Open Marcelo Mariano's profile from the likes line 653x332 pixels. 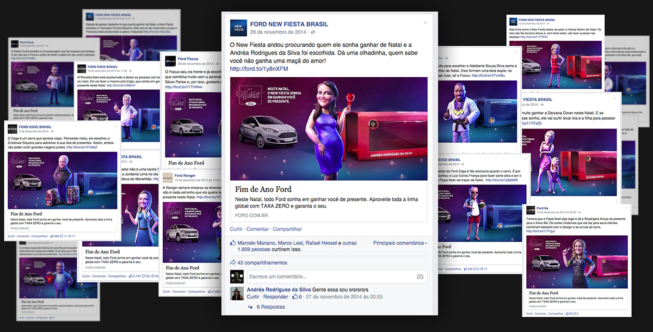257,243
